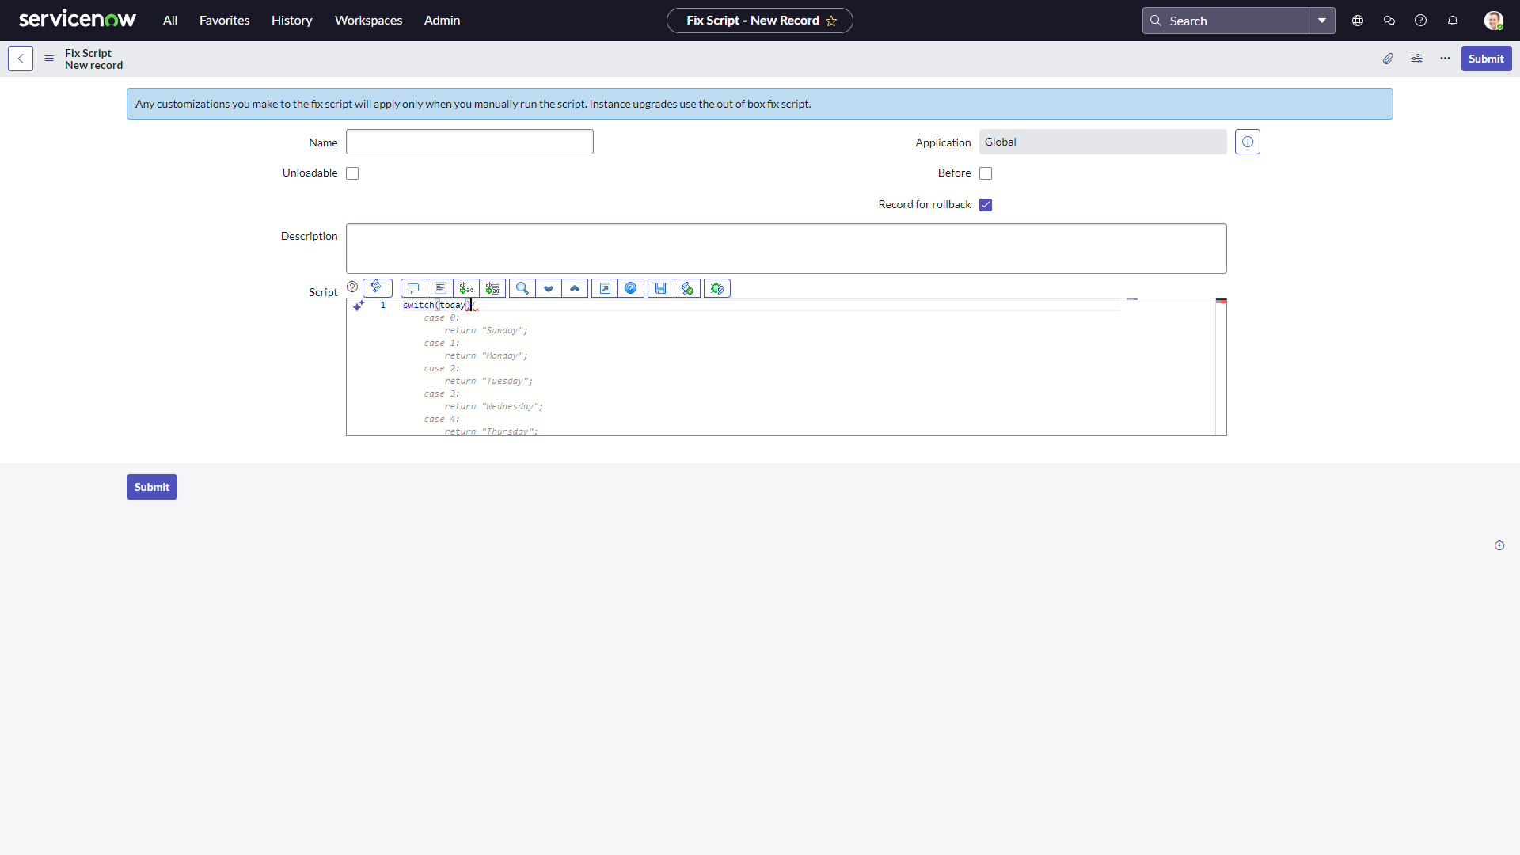Open form context hamburger menu
1520x855 pixels.
click(49, 59)
